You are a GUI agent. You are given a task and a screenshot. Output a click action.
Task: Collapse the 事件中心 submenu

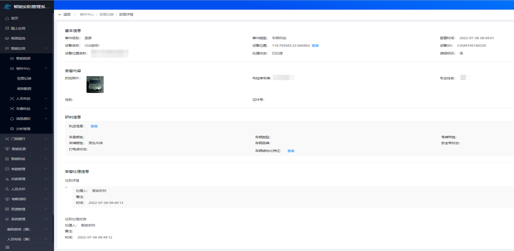(46, 69)
